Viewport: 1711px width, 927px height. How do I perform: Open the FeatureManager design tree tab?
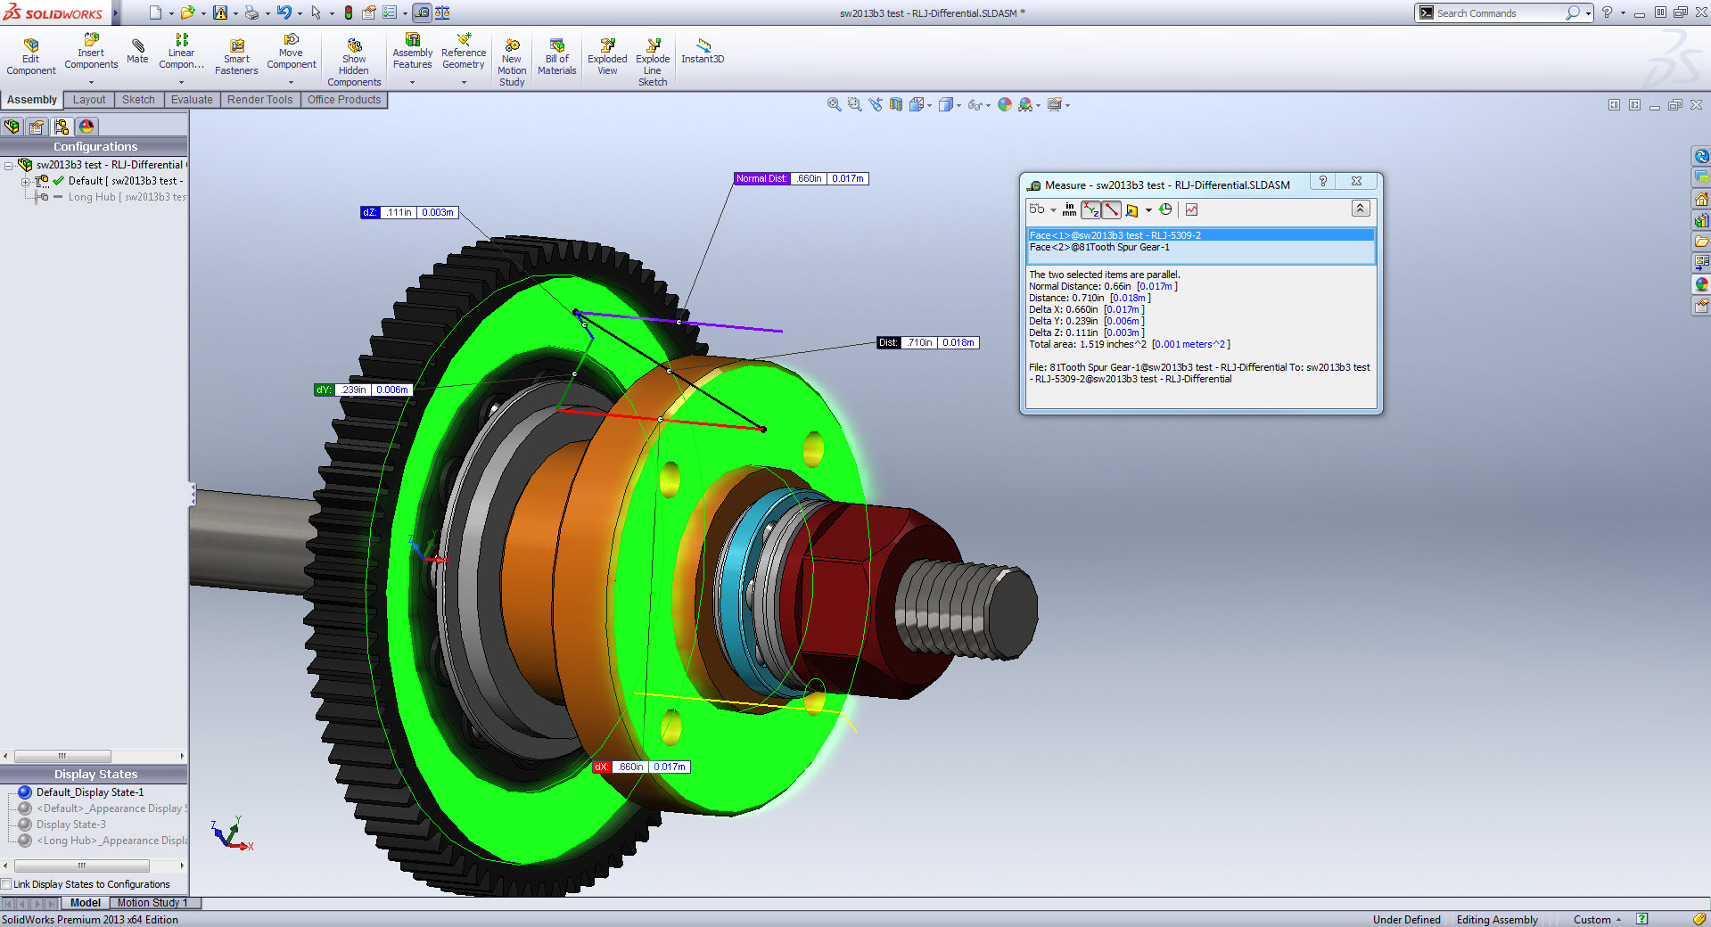12,127
